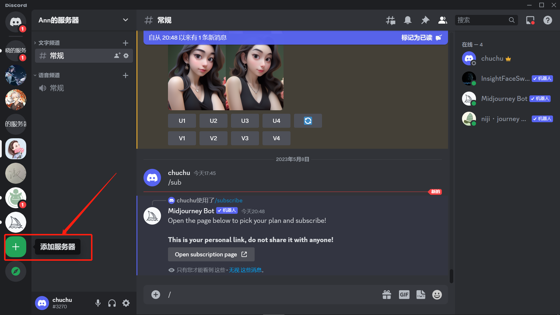560x315 pixels.
Task: Open Explore Servers compass icon
Action: coord(16,271)
